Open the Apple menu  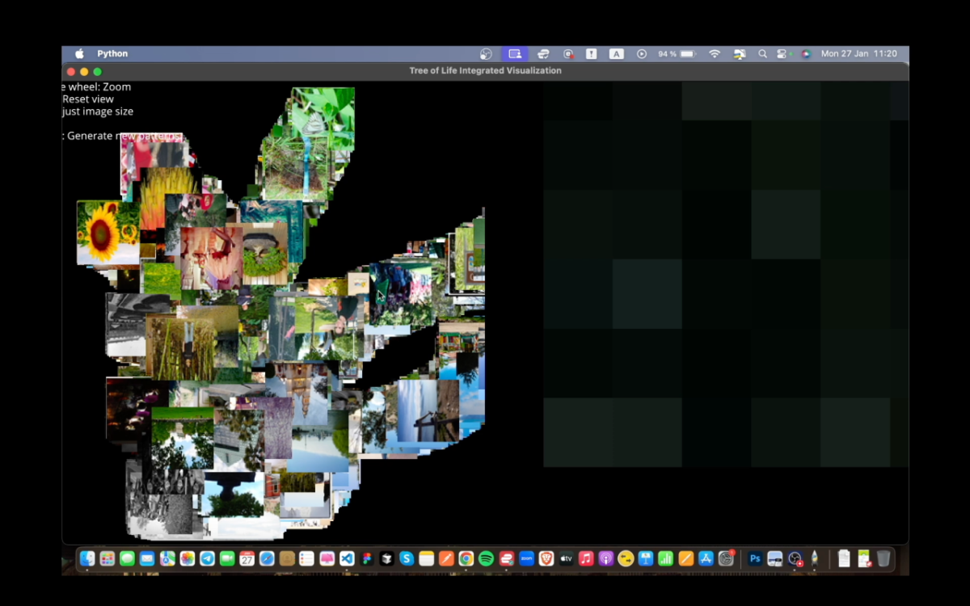click(79, 54)
